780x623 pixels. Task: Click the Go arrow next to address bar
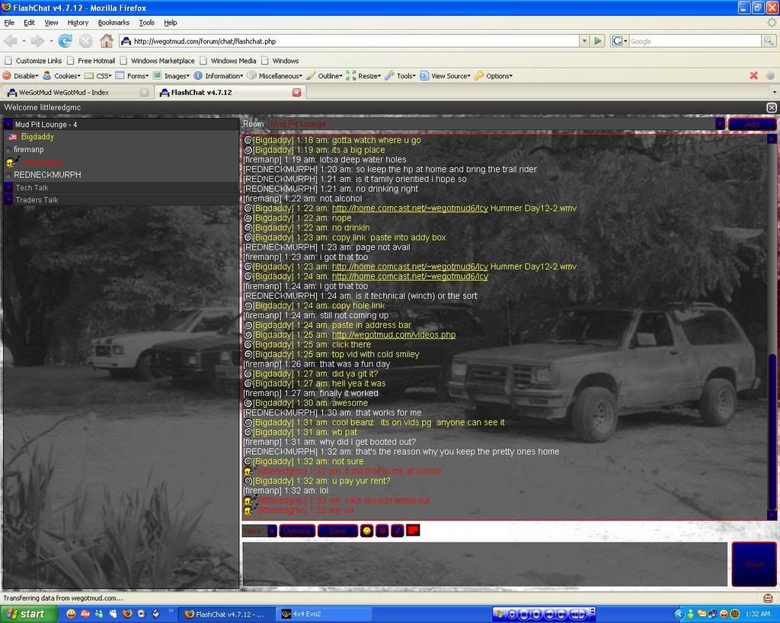tap(599, 41)
